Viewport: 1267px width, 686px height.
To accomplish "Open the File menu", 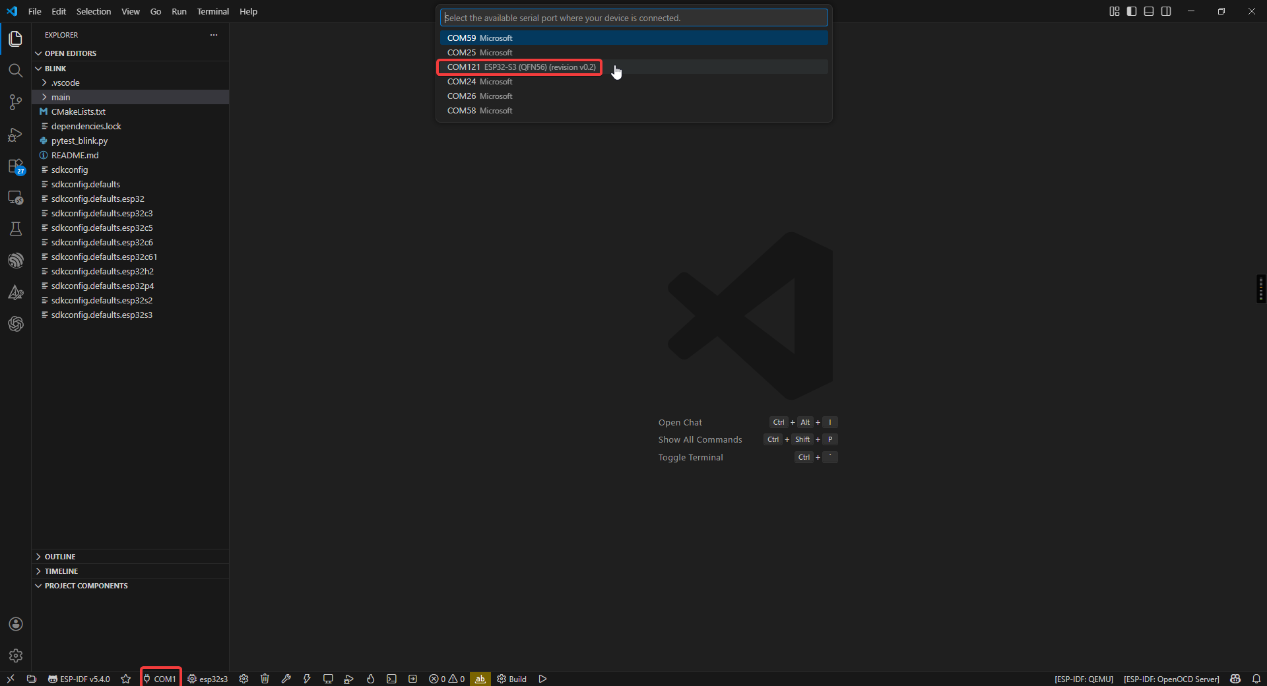I will click(x=35, y=11).
